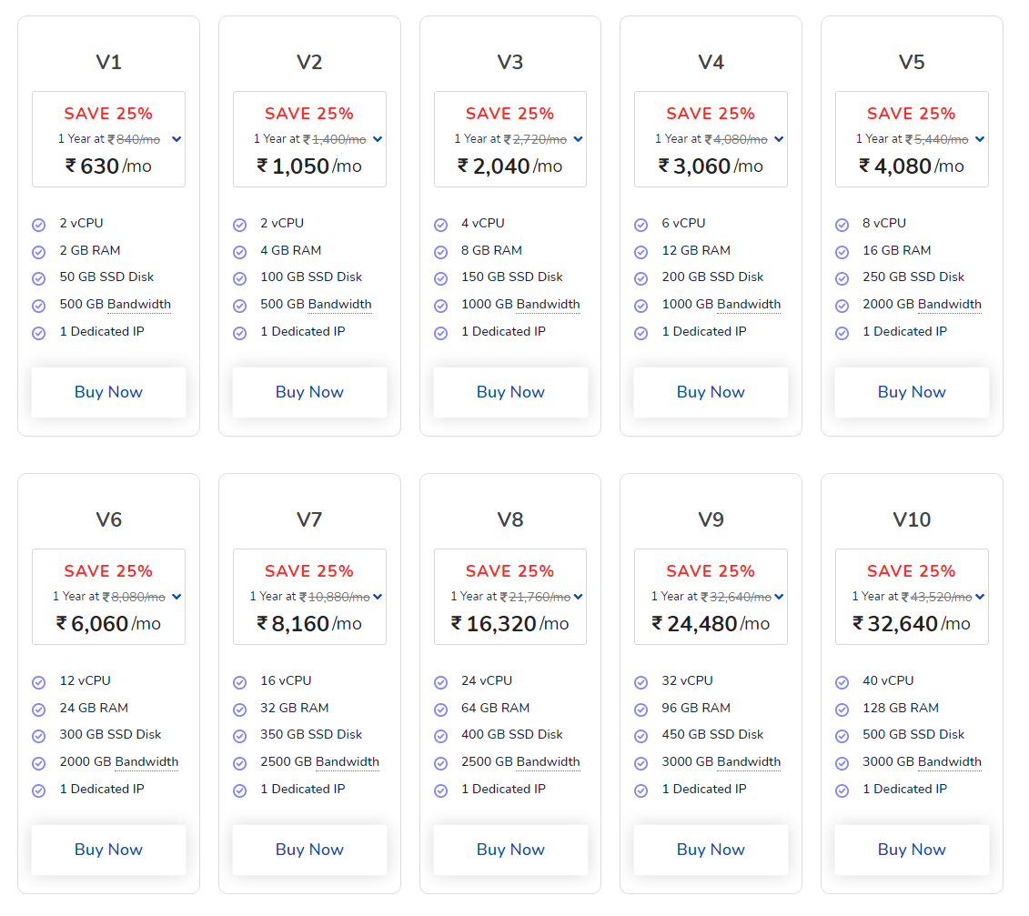This screenshot has width=1029, height=916.
Task: Click the checkmark icon beside V10's 40 vCPU
Action: tap(842, 682)
